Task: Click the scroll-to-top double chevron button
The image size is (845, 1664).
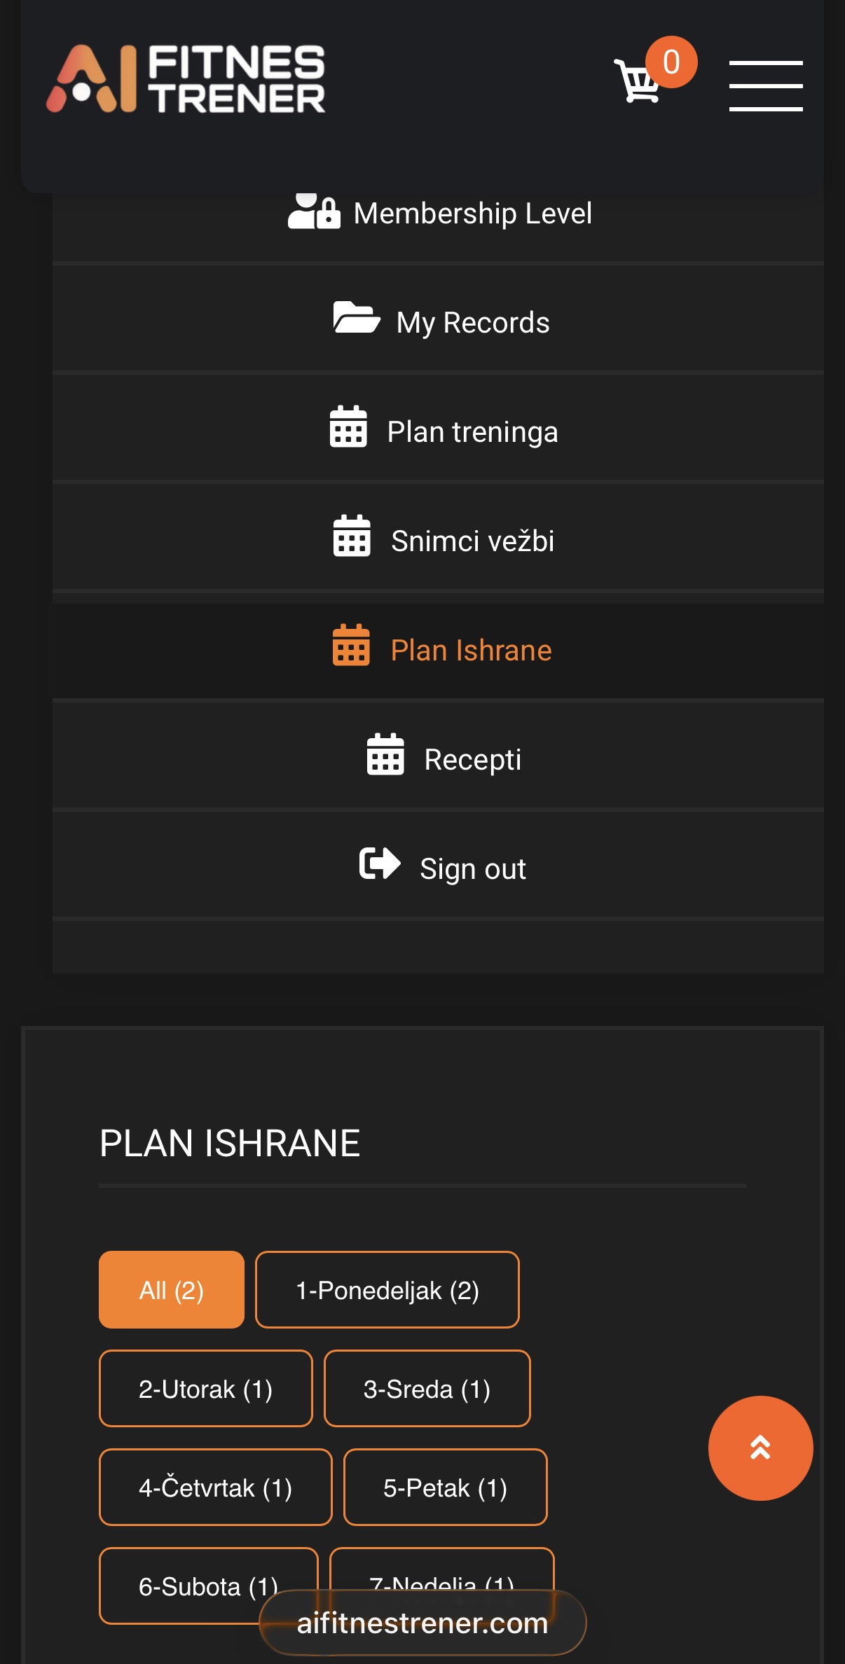Action: click(x=761, y=1448)
